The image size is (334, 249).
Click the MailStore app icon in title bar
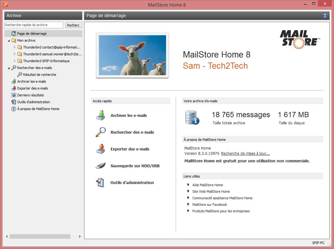5,4
